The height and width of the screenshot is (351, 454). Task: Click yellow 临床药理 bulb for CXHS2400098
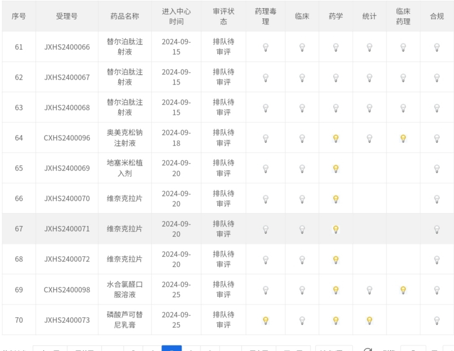click(x=403, y=290)
